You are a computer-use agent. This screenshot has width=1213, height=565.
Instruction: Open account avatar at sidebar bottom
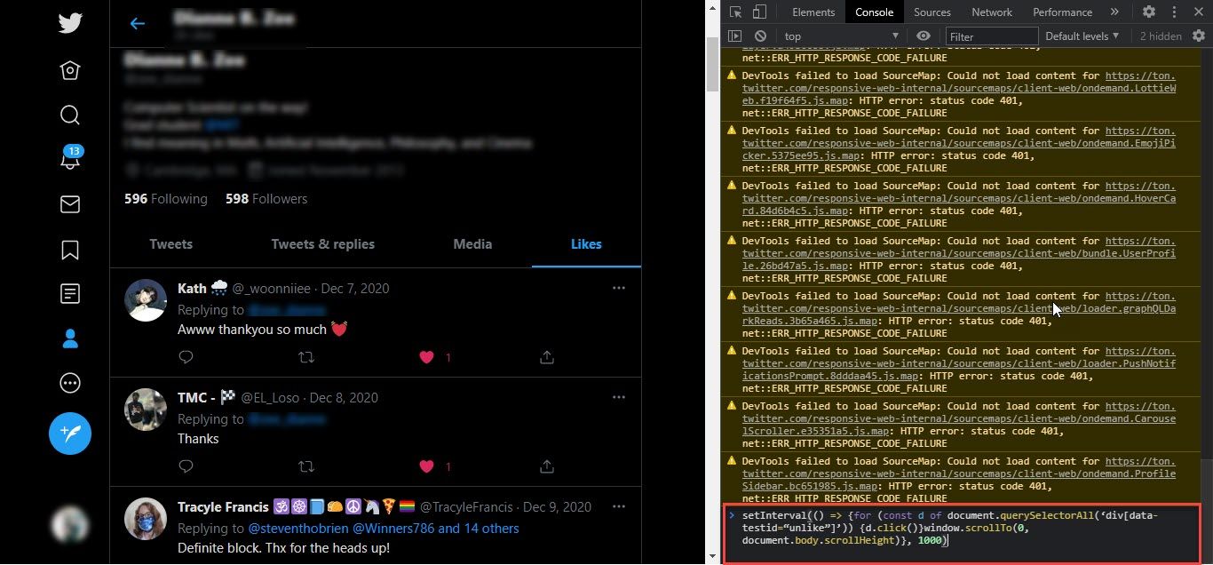tap(70, 524)
